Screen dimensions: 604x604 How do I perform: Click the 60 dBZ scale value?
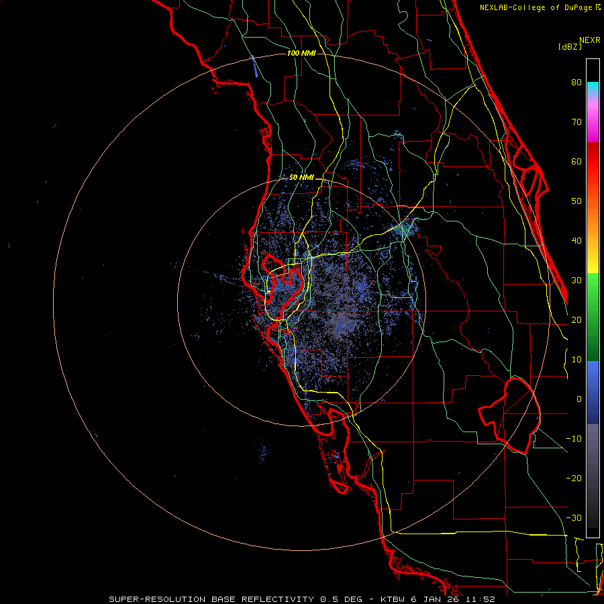[x=576, y=161]
